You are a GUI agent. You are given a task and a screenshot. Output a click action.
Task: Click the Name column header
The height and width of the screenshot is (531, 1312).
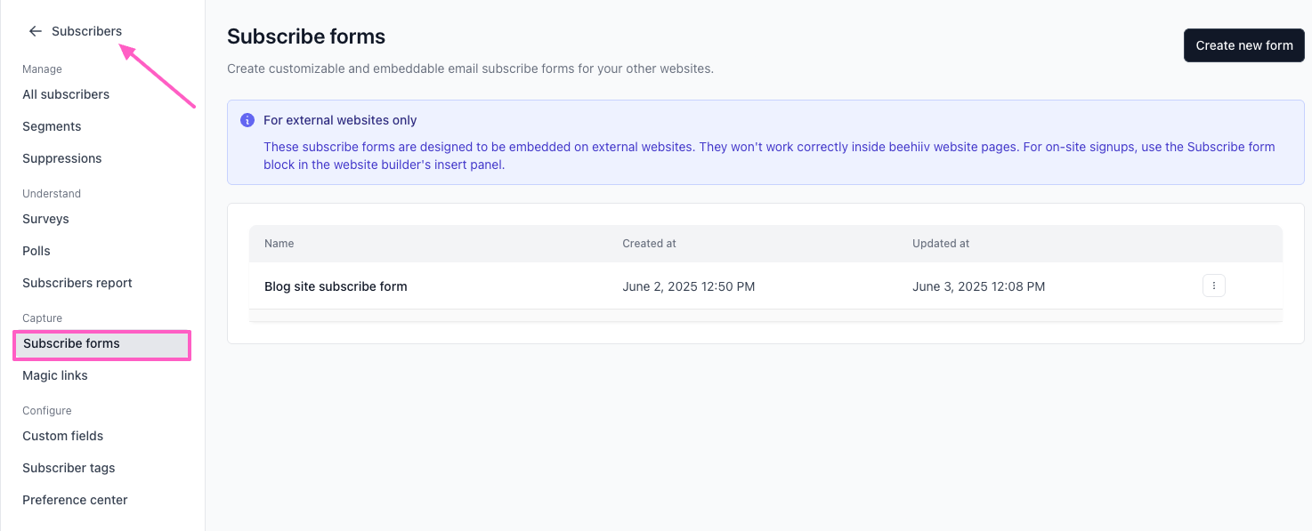tap(279, 243)
